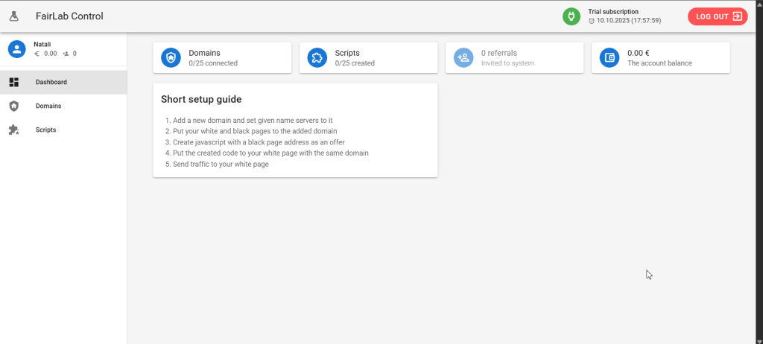
Task: Click the wallet icon on balance card
Action: [610, 57]
